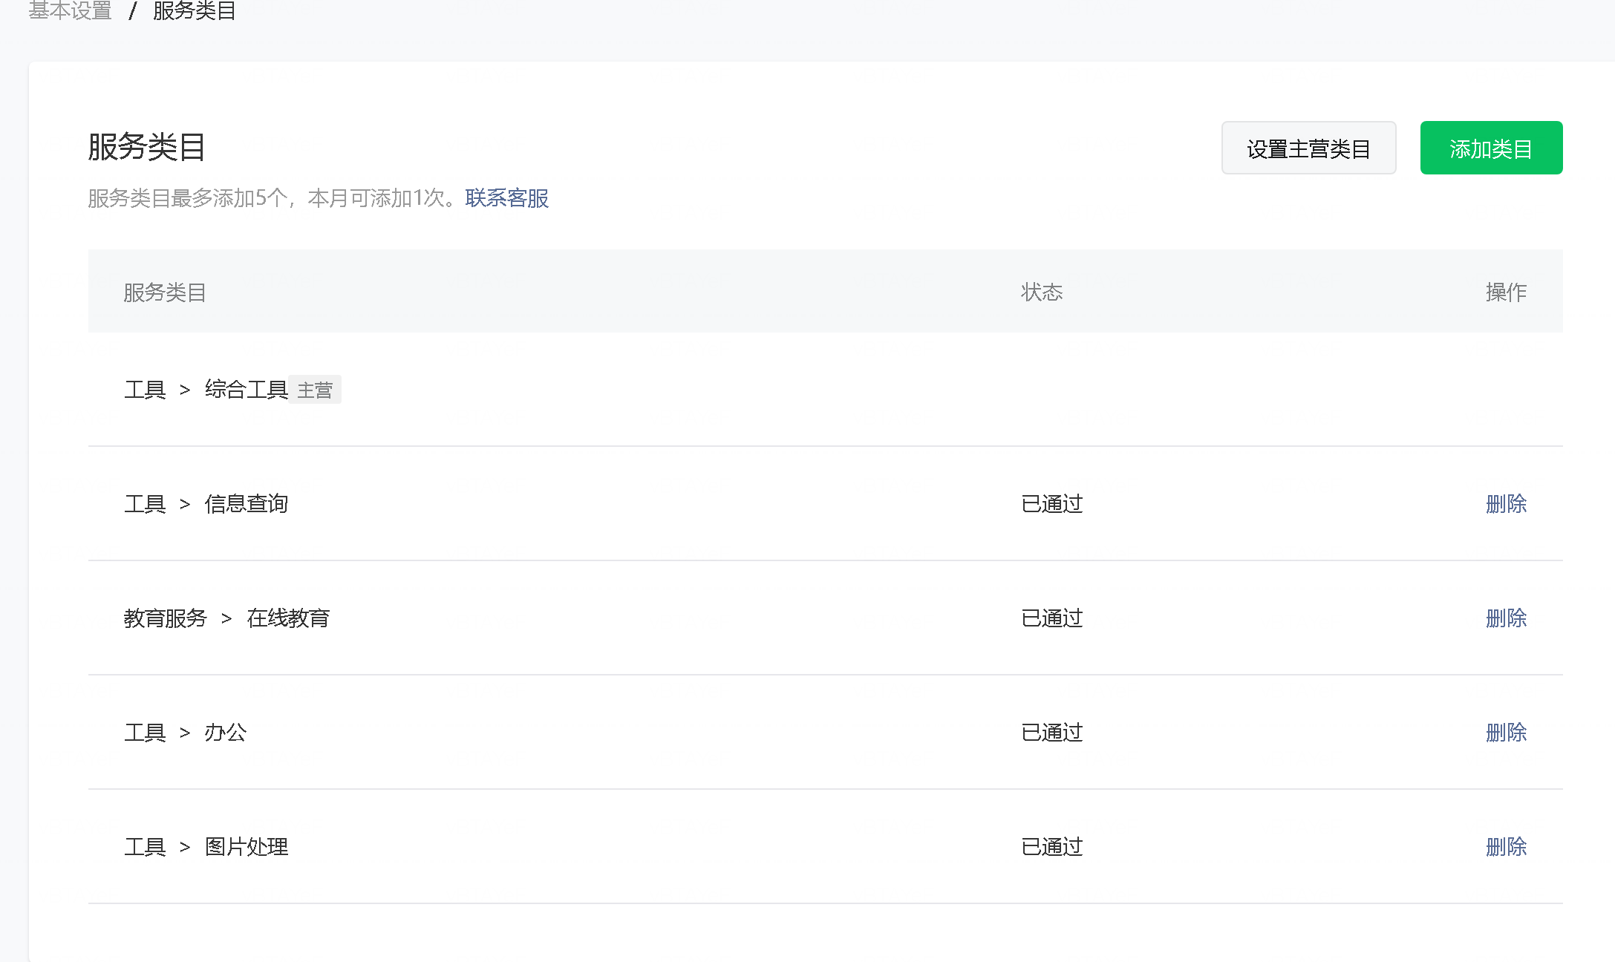This screenshot has width=1615, height=962.
Task: Click the 服务类目 breadcrumb item
Action: [194, 11]
